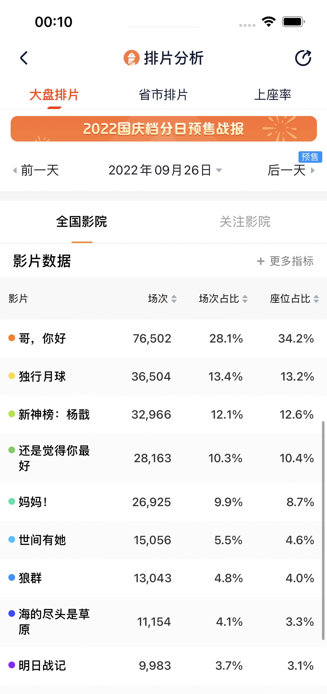Switch to the 上座率 tab
Image resolution: width=327 pixels, height=694 pixels.
click(x=273, y=94)
